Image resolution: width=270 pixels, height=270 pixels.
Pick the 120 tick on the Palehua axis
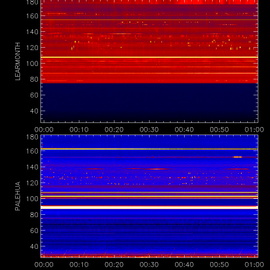pos(32,183)
